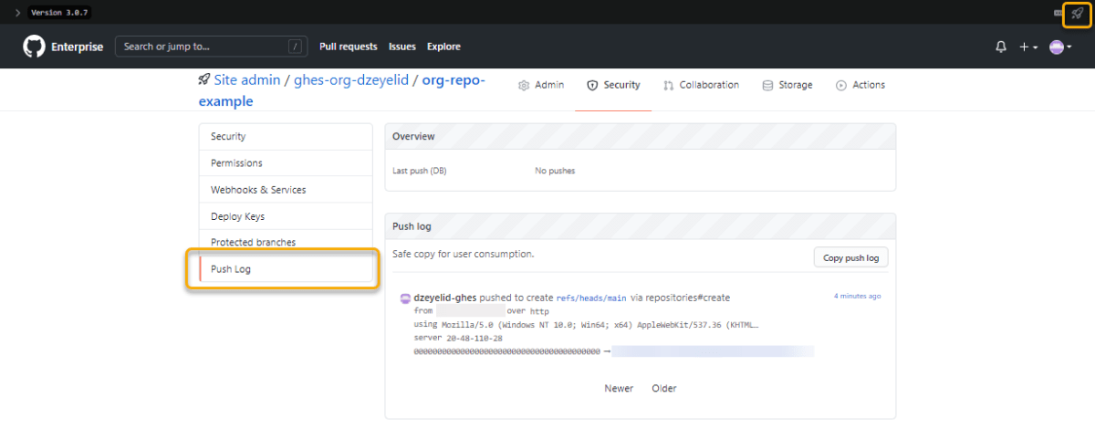Go to Site admin breadcrumb link
The width and height of the screenshot is (1095, 439).
(247, 79)
